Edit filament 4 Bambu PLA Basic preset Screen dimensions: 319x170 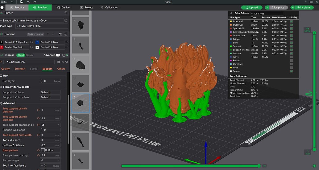[x=67, y=47]
